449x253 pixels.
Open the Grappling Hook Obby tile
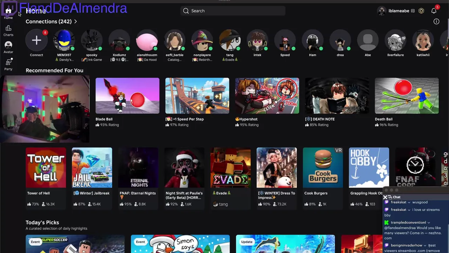pyautogui.click(x=369, y=168)
